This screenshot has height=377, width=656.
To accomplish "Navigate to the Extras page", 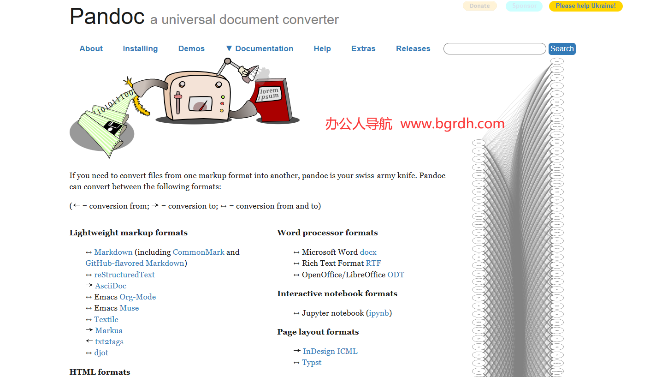I will [363, 48].
